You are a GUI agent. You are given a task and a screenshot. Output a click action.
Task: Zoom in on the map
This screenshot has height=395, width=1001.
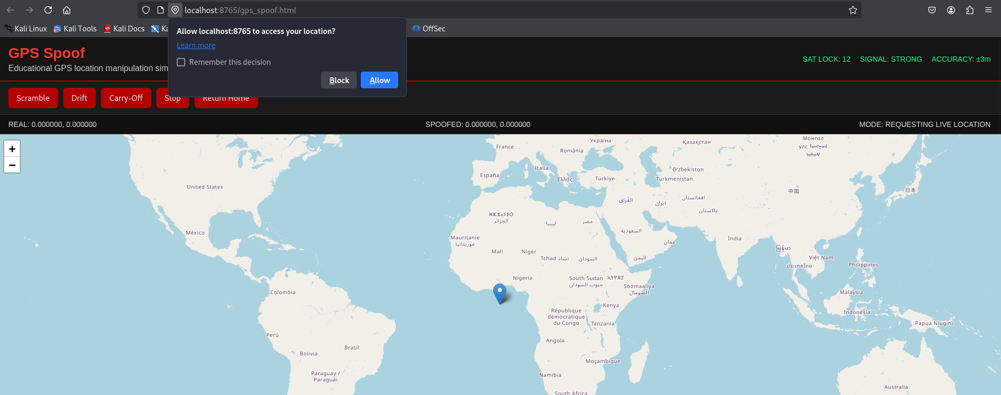[12, 149]
